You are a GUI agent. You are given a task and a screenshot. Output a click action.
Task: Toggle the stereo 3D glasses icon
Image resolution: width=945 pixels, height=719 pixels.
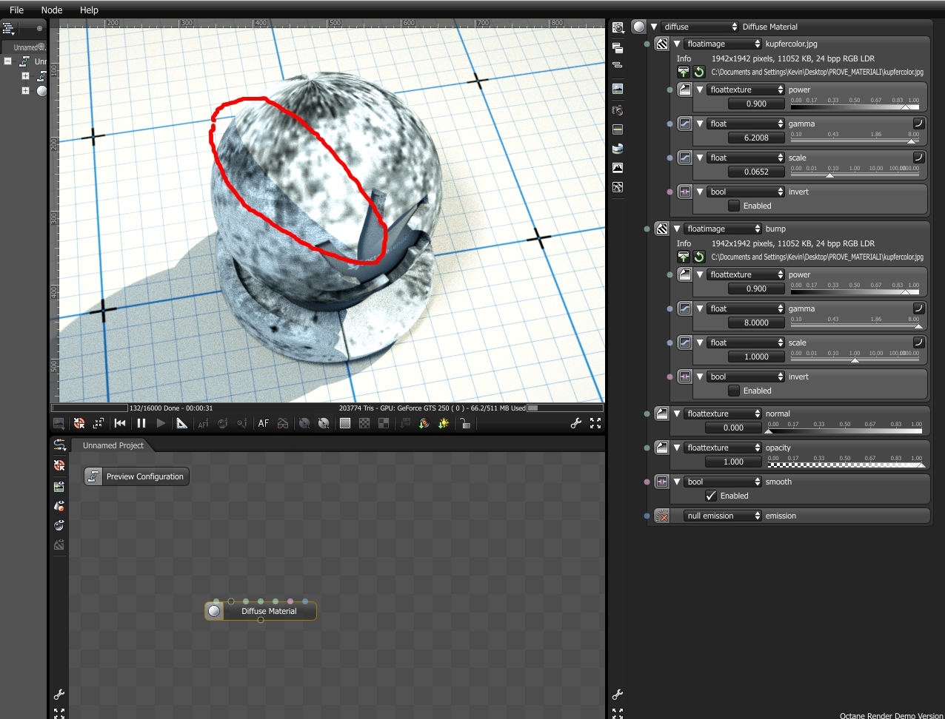pyautogui.click(x=283, y=423)
